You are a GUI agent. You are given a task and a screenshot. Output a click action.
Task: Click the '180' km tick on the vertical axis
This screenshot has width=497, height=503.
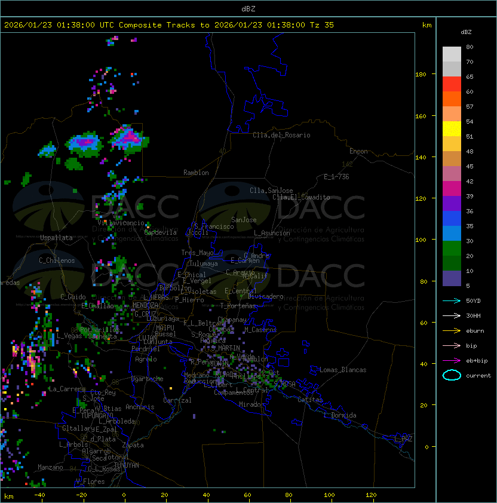(421, 75)
